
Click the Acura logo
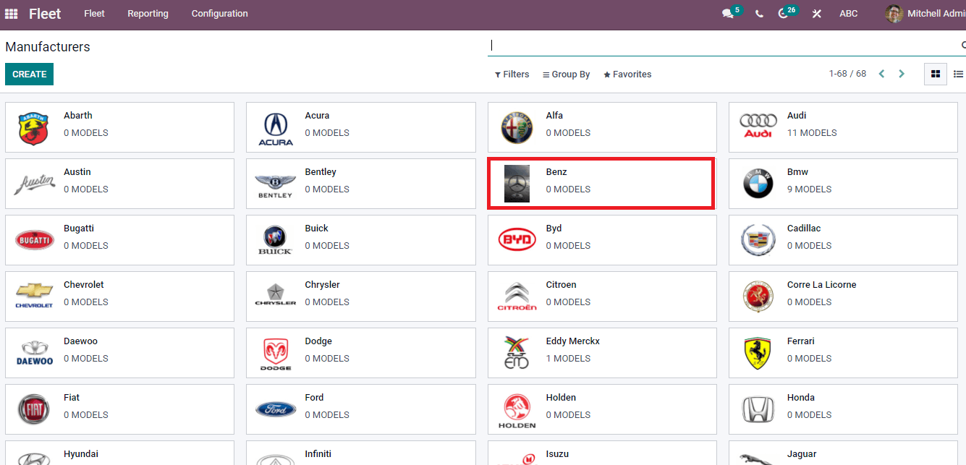276,128
